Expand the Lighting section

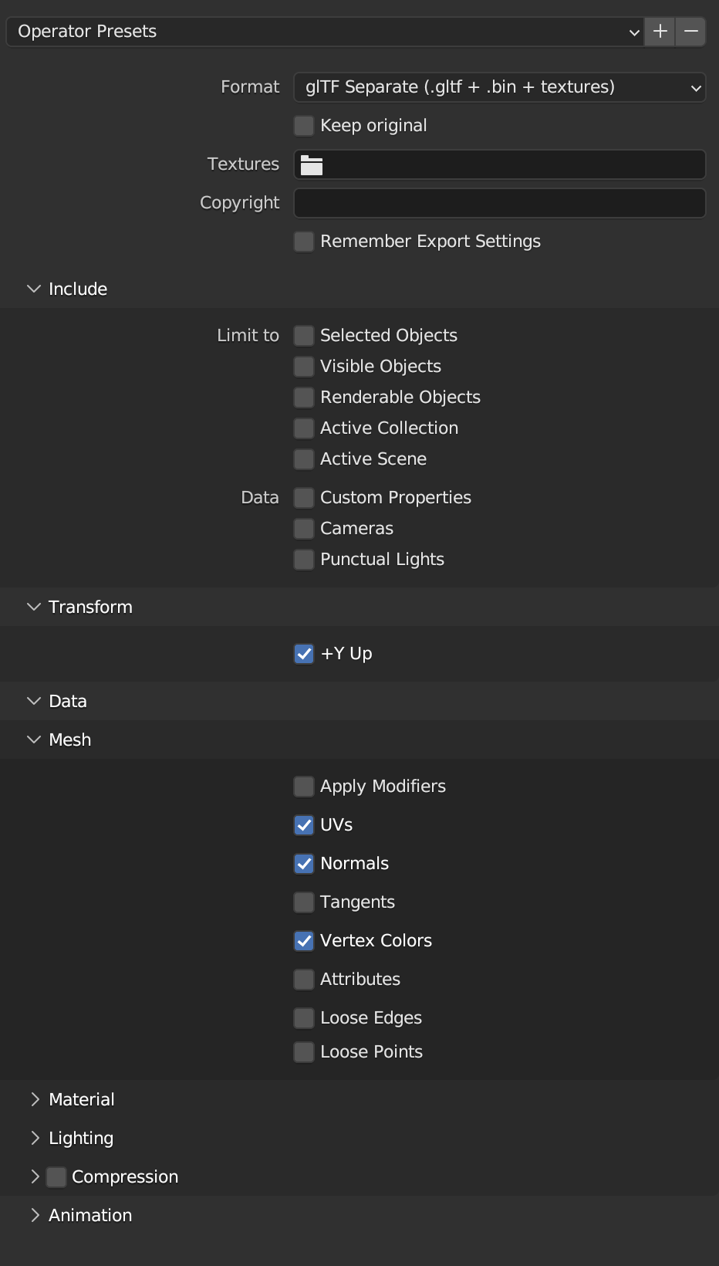tap(80, 1138)
